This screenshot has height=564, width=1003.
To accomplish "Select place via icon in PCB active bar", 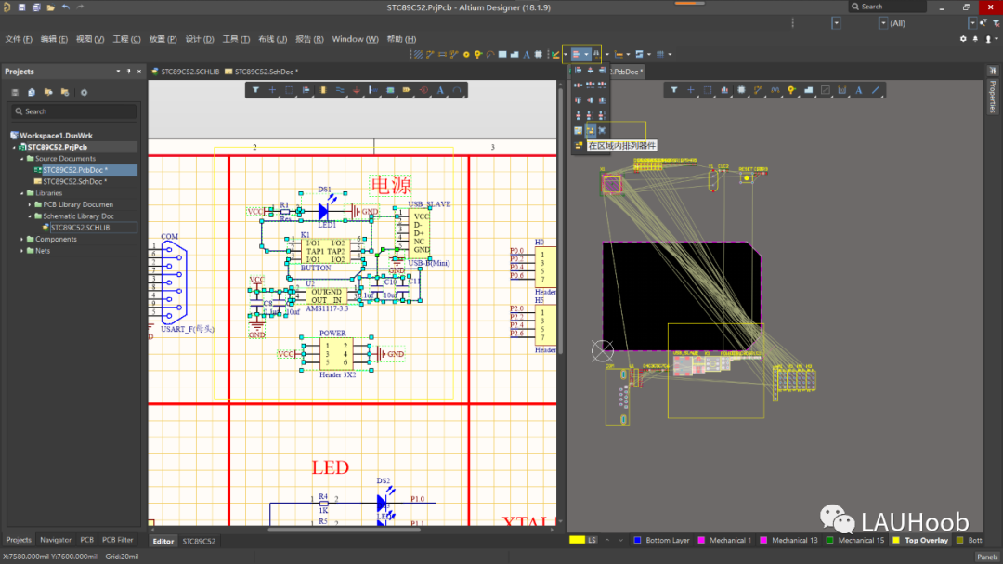I will tap(791, 90).
